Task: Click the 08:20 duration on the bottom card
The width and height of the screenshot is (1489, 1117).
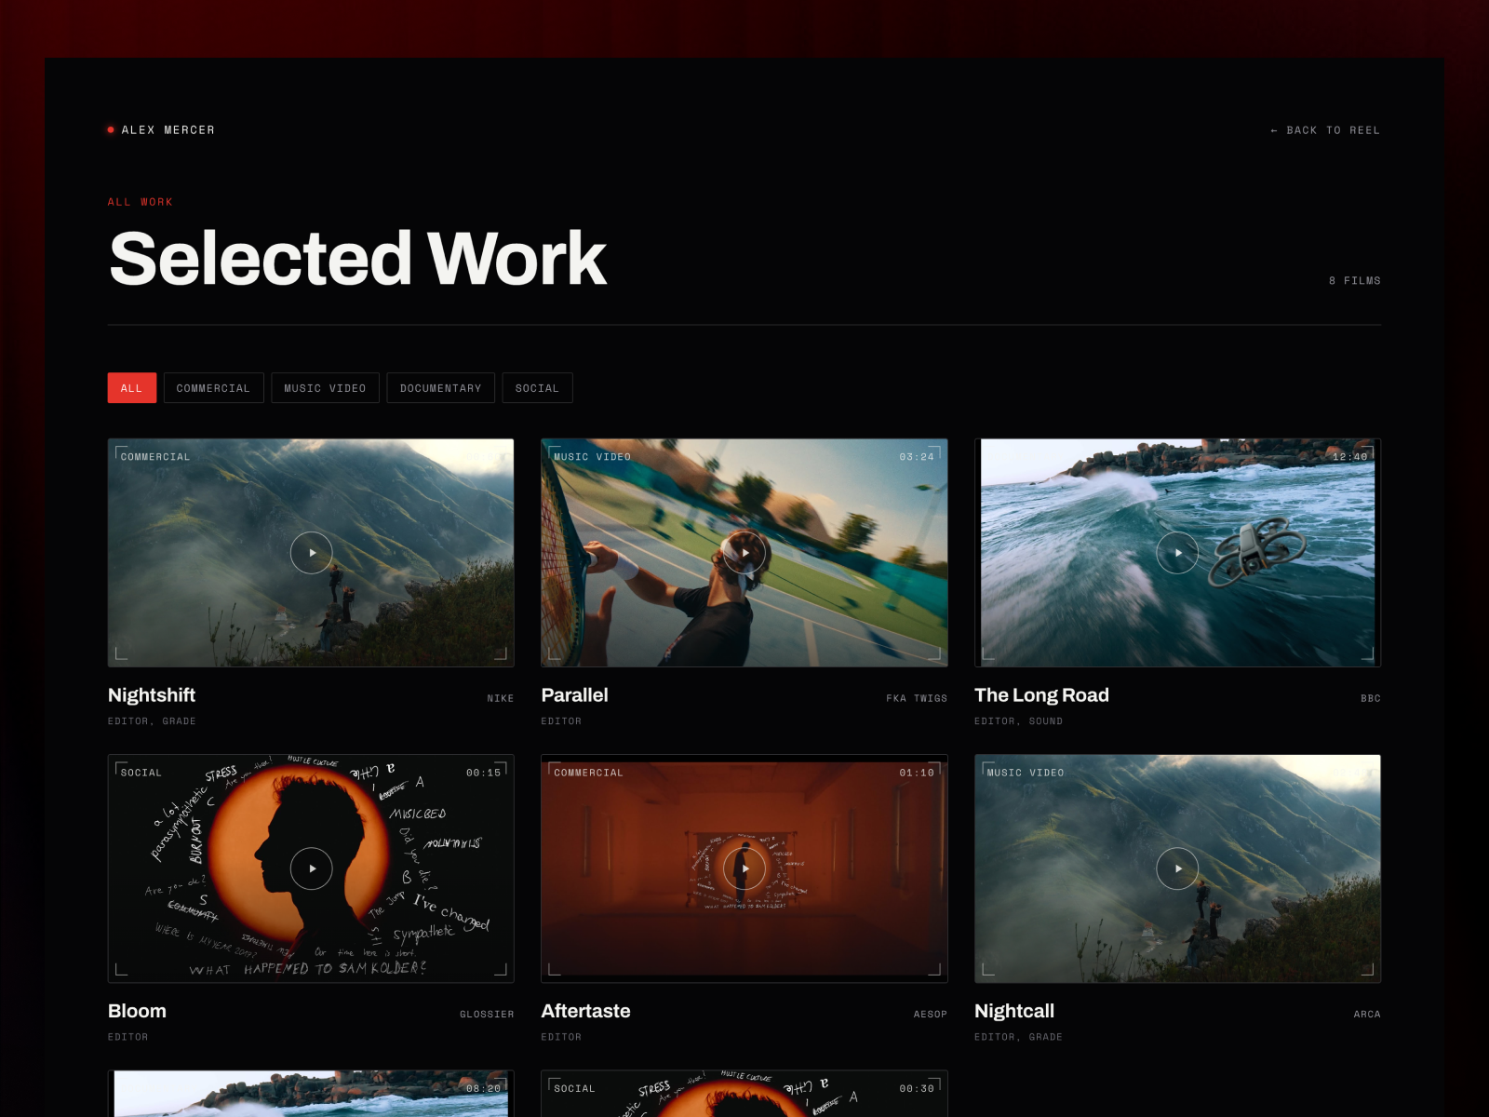Action: coord(484,1088)
